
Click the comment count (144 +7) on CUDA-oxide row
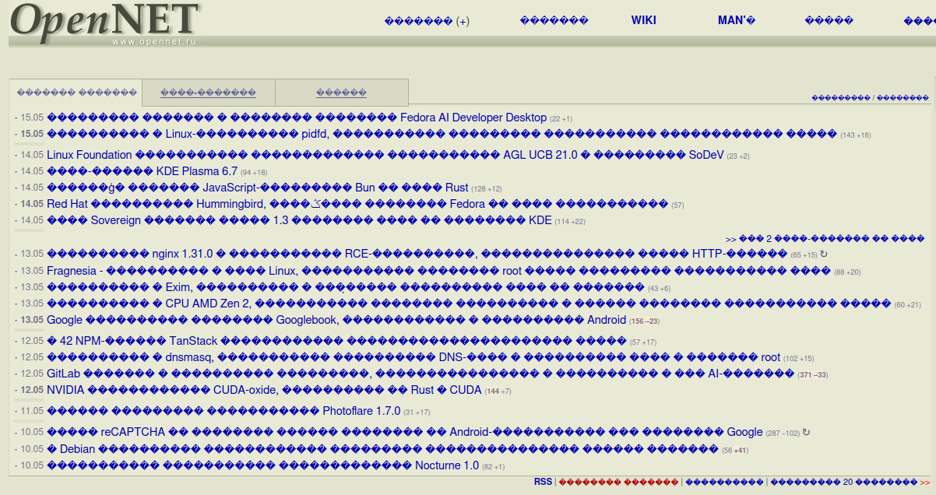pos(498,391)
